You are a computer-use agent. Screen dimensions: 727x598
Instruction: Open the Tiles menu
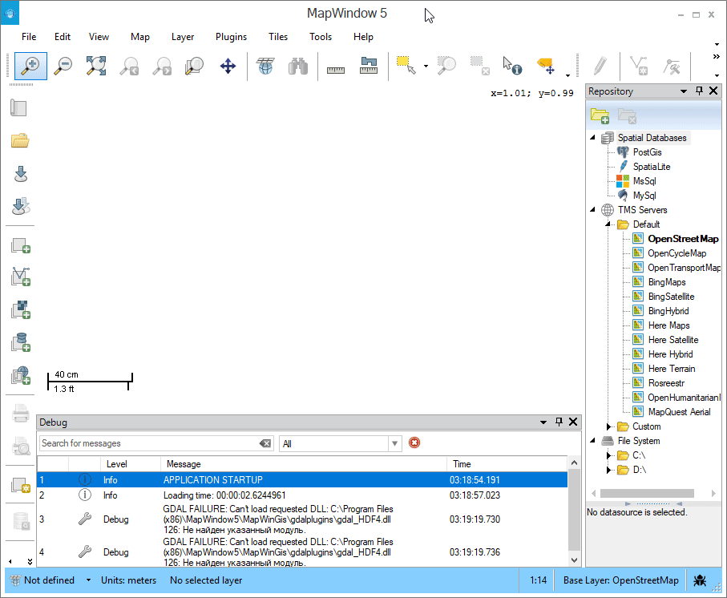278,37
